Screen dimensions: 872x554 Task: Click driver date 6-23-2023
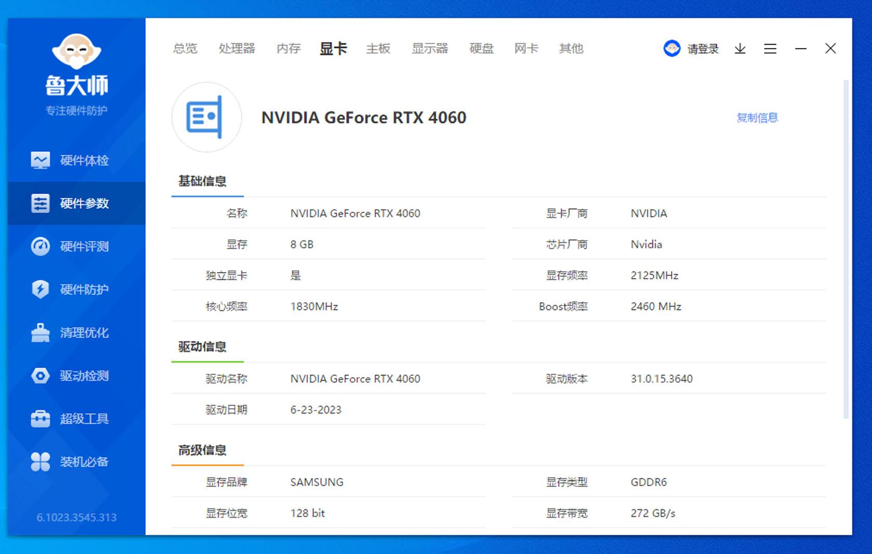click(316, 410)
